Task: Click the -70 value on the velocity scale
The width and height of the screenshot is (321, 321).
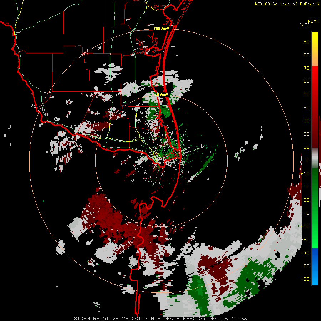Action: (x=305, y=253)
